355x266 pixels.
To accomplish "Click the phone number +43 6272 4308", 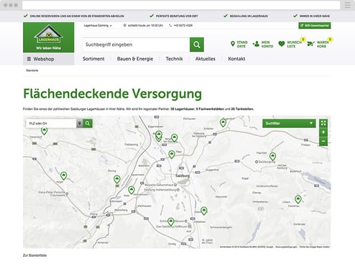I will (183, 25).
